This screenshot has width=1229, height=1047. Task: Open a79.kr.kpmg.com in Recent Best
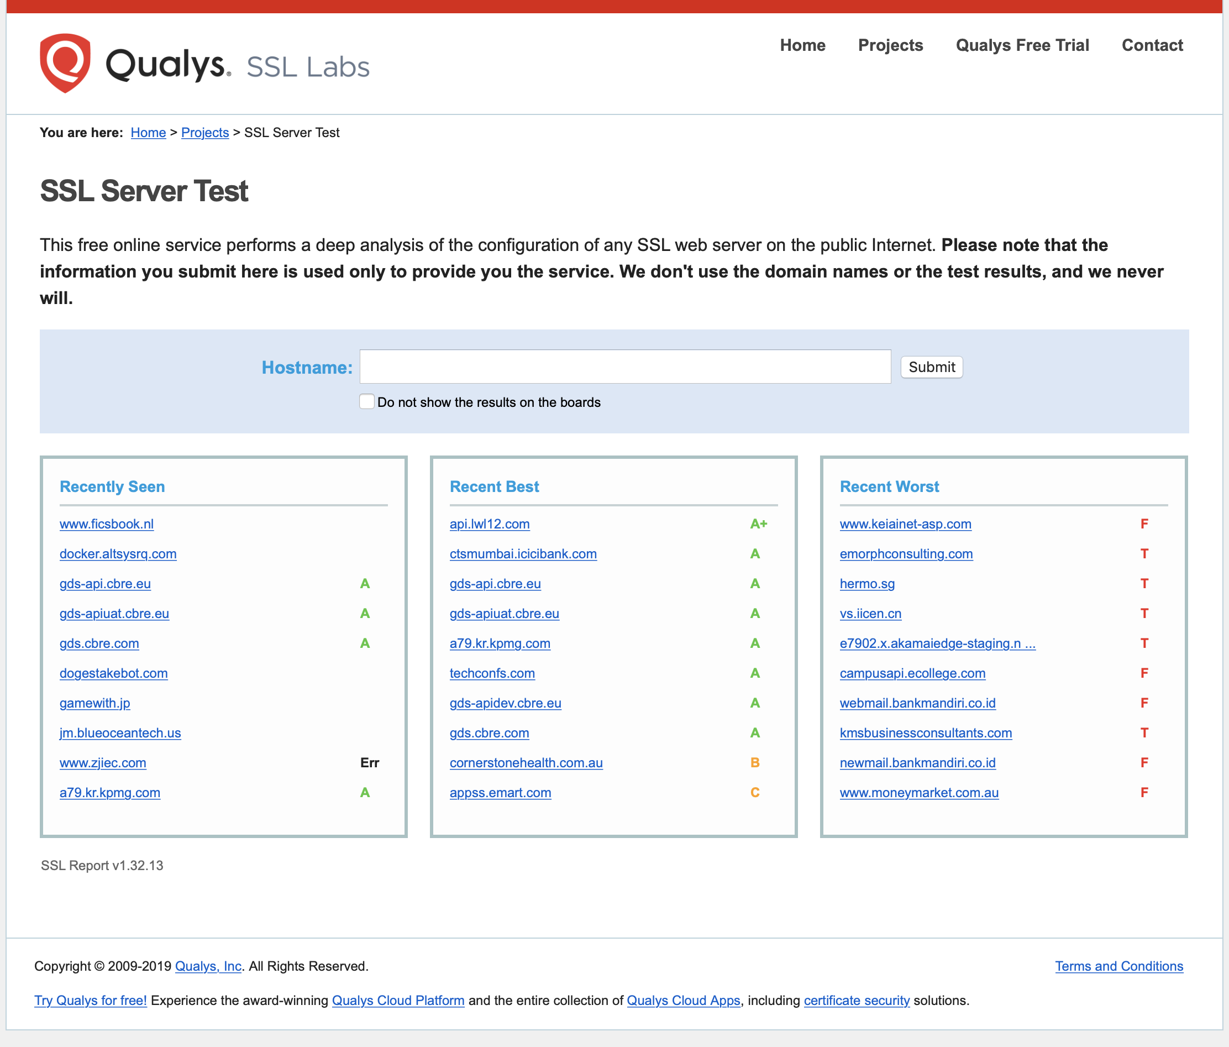[500, 643]
